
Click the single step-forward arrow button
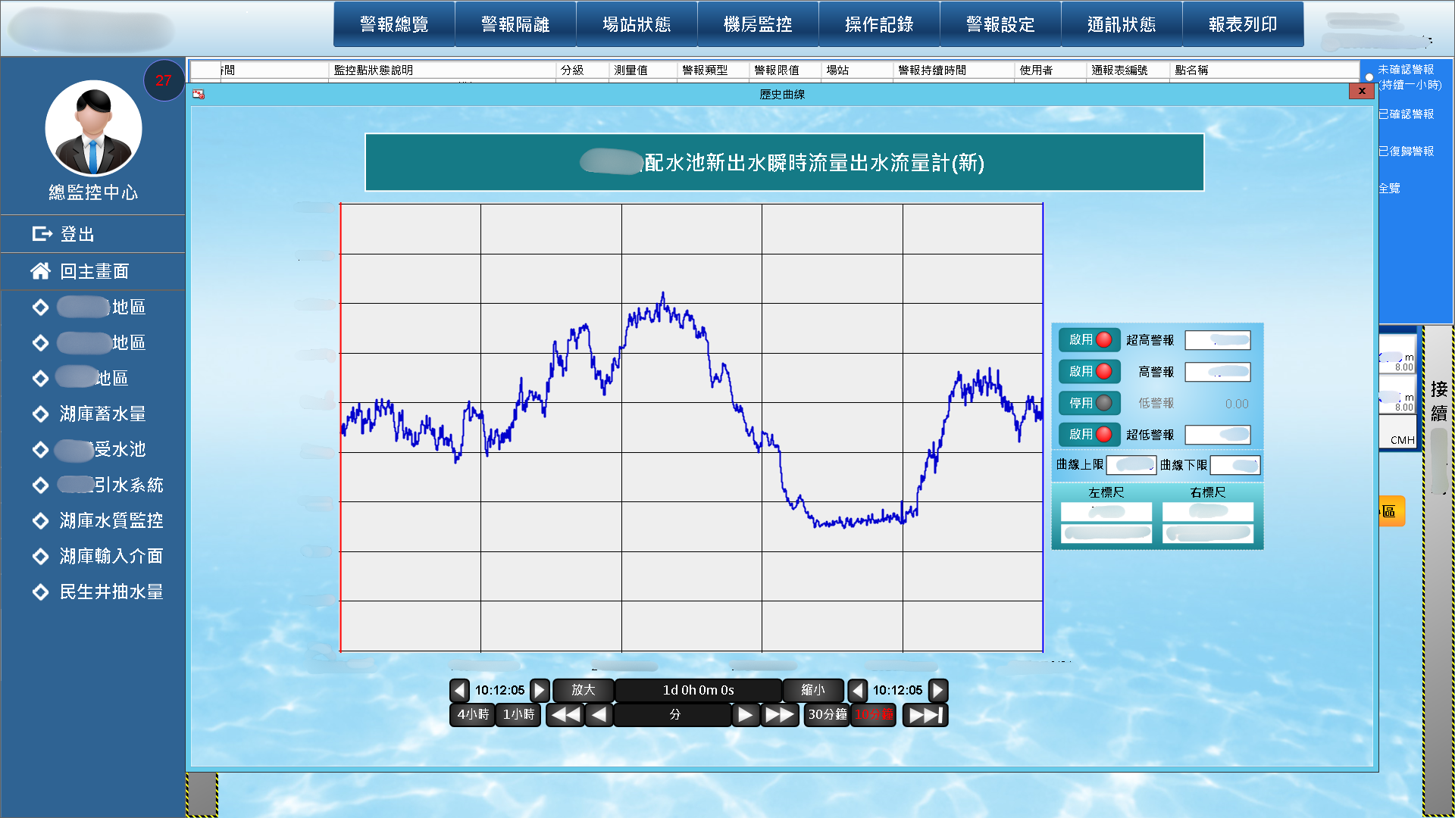tap(745, 714)
